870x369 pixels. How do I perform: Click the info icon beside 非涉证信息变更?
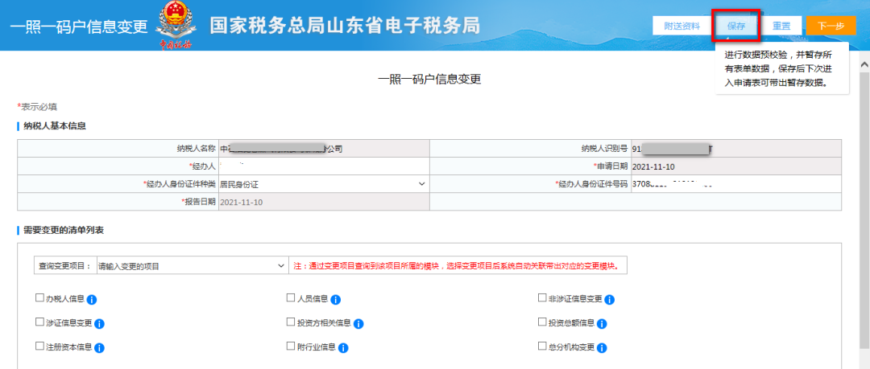click(x=609, y=300)
